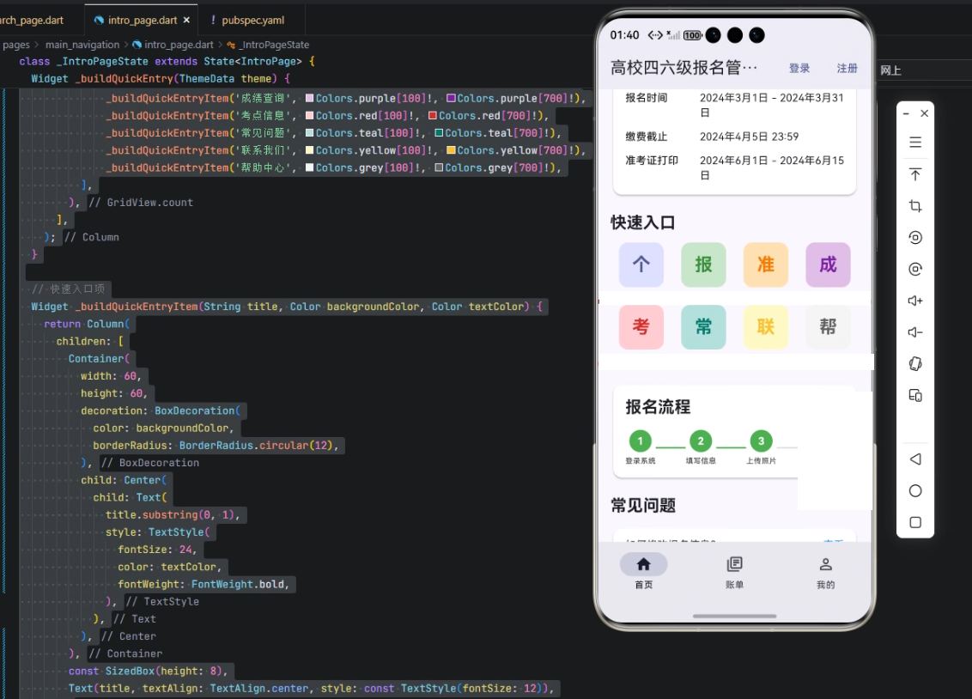Click the emulator back triangle button
The height and width of the screenshot is (699, 972).
coord(915,459)
